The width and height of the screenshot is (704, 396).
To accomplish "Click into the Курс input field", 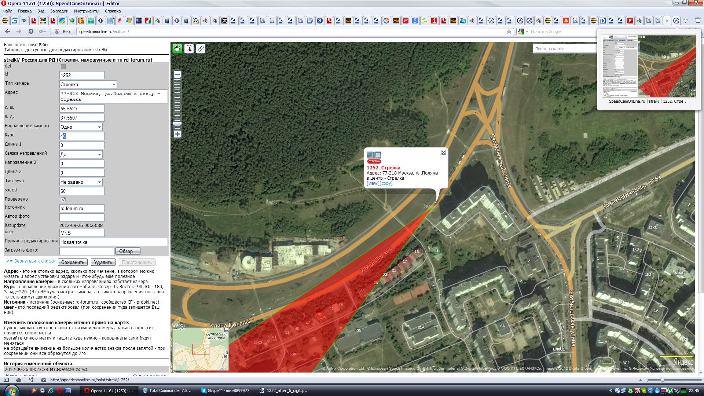I will pyautogui.click(x=82, y=136).
